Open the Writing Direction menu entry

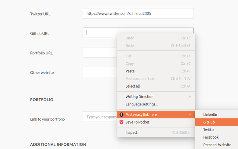(x=156, y=96)
